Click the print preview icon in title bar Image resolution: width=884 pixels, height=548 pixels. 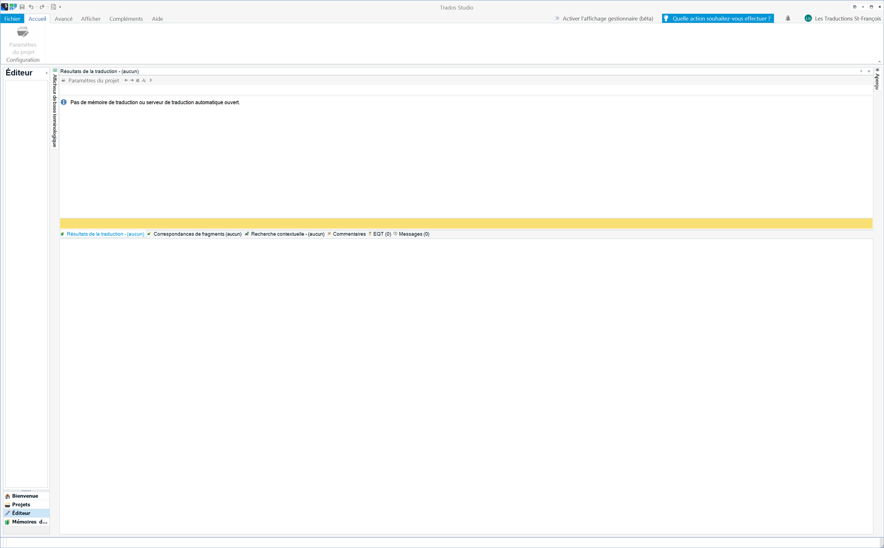tap(54, 7)
